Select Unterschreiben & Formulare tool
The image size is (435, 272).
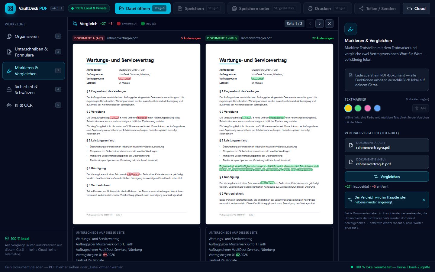(x=34, y=52)
